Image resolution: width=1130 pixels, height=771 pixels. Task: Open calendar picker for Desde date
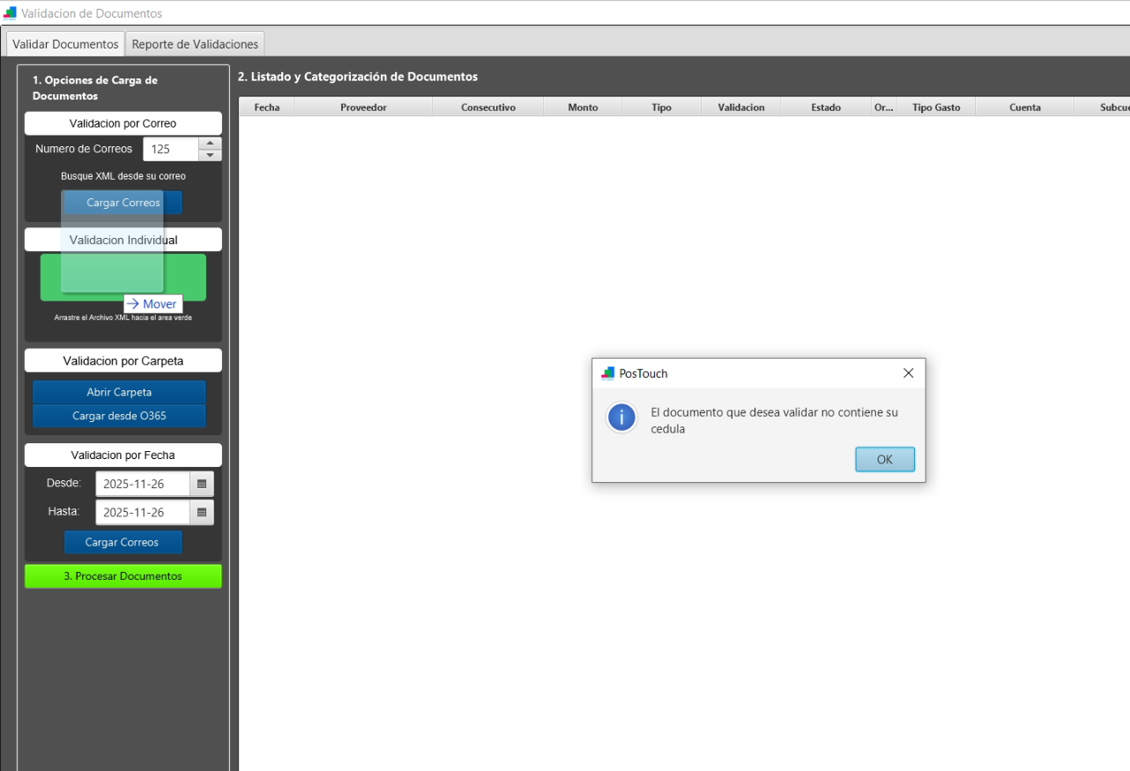(x=201, y=484)
